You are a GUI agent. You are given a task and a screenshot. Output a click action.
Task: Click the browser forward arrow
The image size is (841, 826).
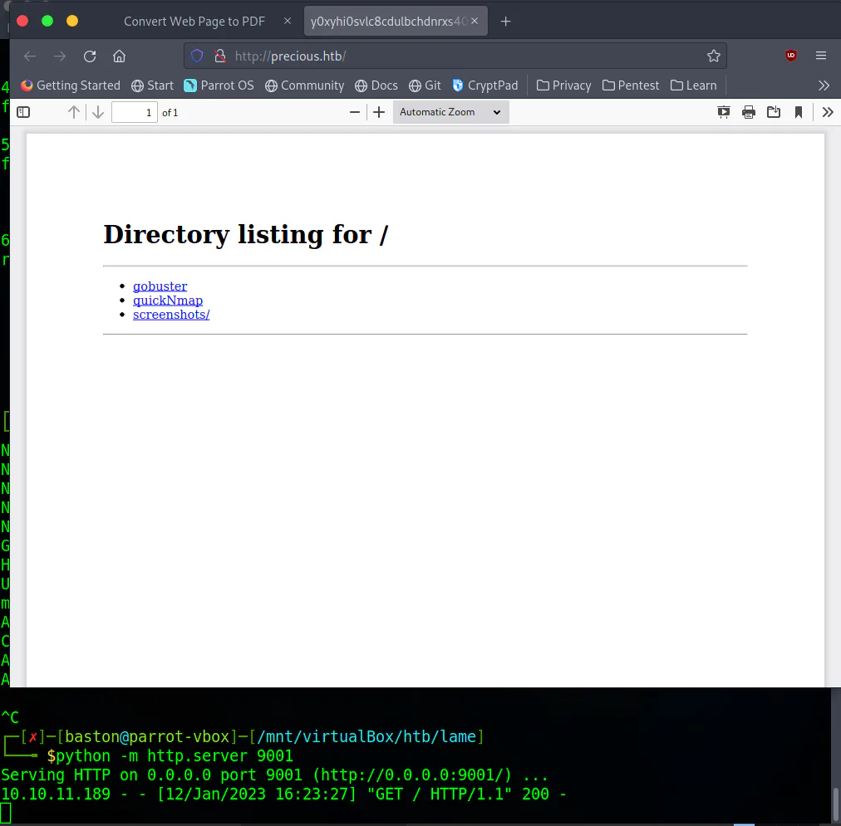point(60,56)
